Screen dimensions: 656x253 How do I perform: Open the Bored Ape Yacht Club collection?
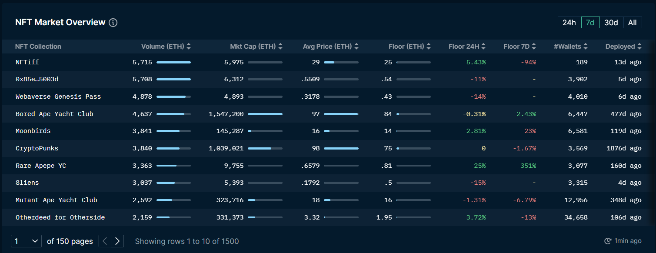pyautogui.click(x=54, y=114)
